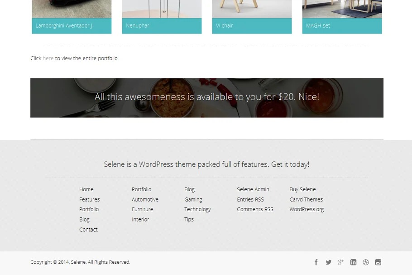Click the Dribbble basketball icon
This screenshot has height=275, width=412.
pyautogui.click(x=366, y=262)
